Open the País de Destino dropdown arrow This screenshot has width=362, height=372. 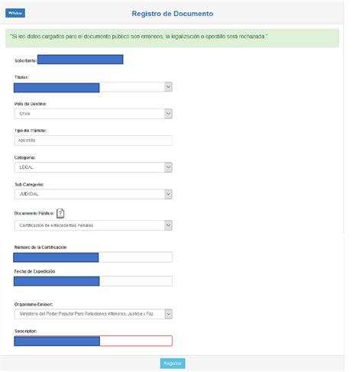tap(168, 114)
